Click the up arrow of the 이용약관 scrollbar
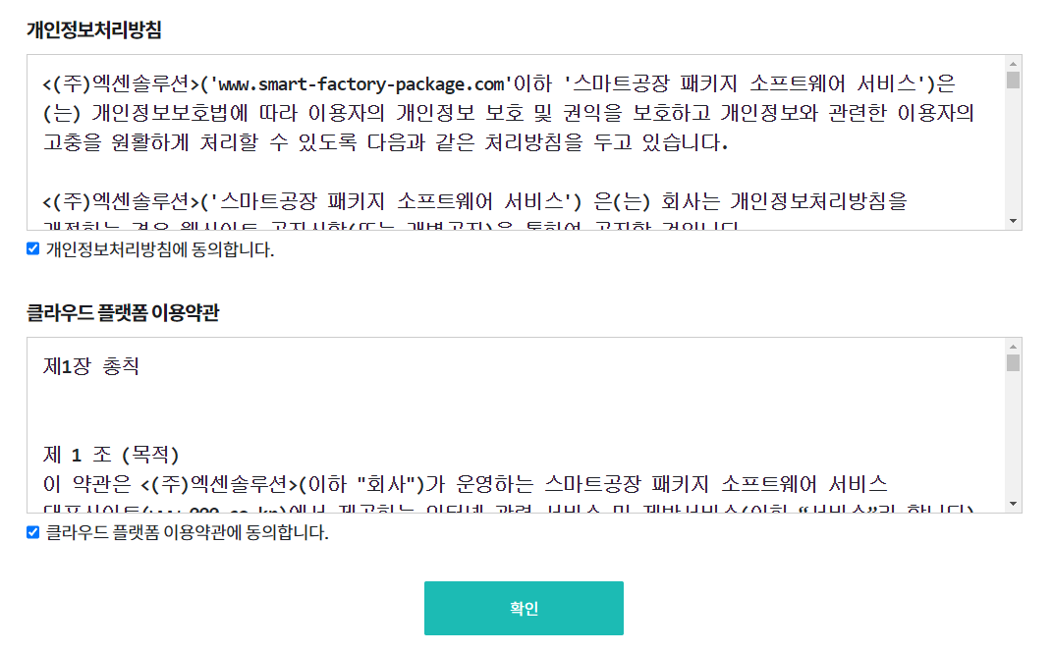 click(1013, 347)
